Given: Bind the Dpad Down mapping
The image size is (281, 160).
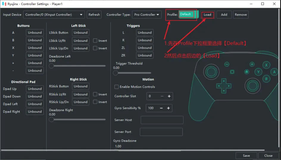Looking at the screenshot, I should pos(35,96).
